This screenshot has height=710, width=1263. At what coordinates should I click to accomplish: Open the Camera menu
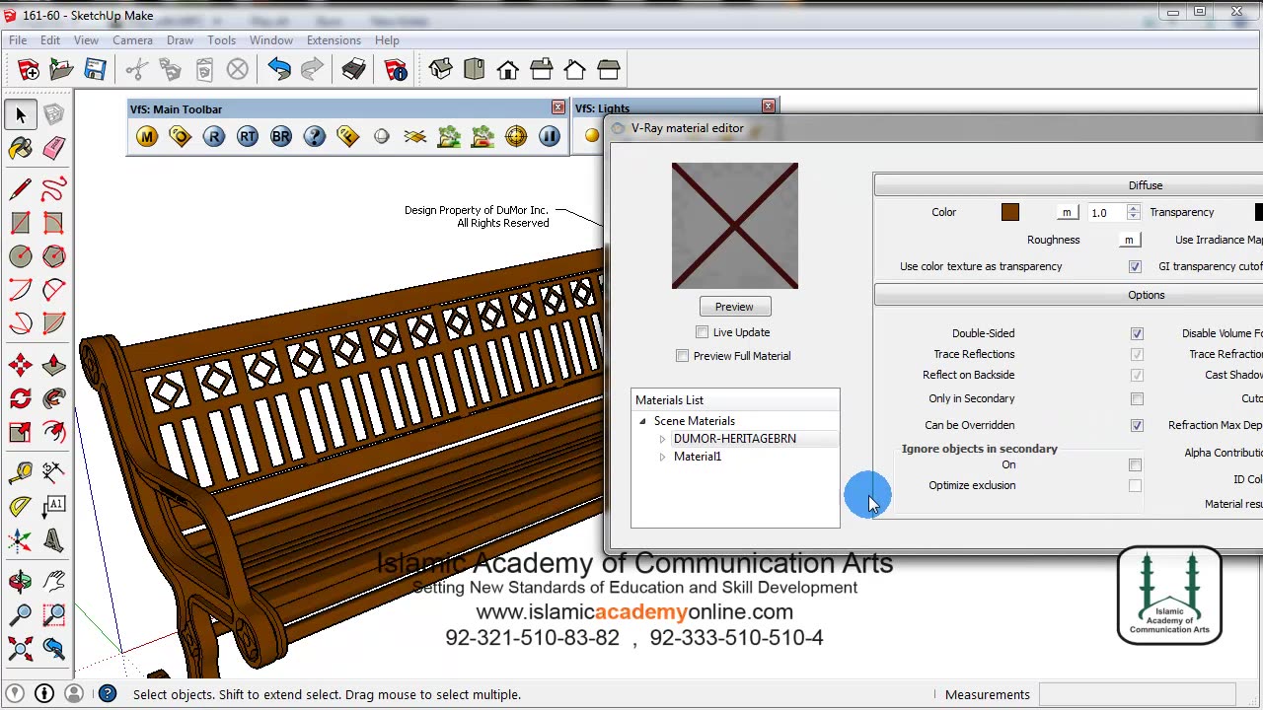tap(132, 40)
